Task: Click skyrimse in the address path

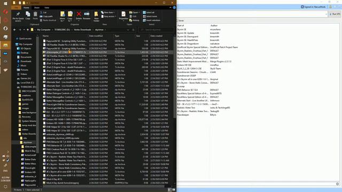Action: coord(99,30)
